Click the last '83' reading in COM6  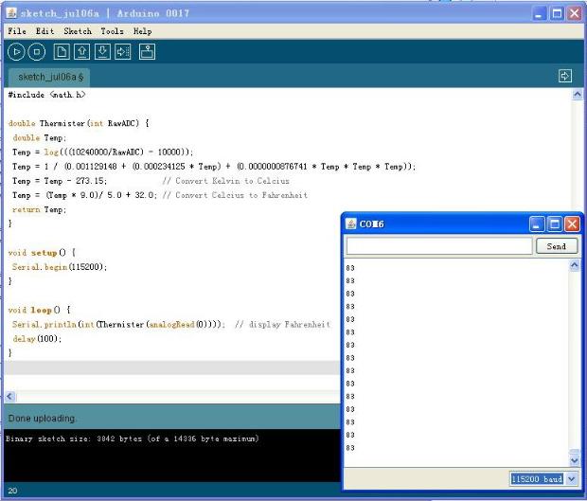[x=350, y=448]
